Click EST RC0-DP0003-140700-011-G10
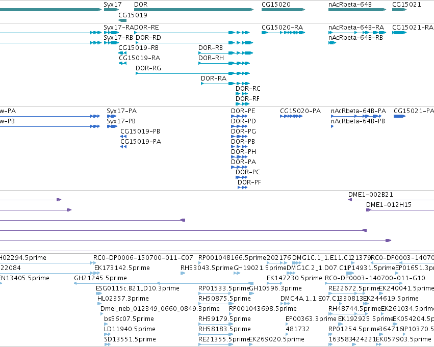 tap(375, 278)
